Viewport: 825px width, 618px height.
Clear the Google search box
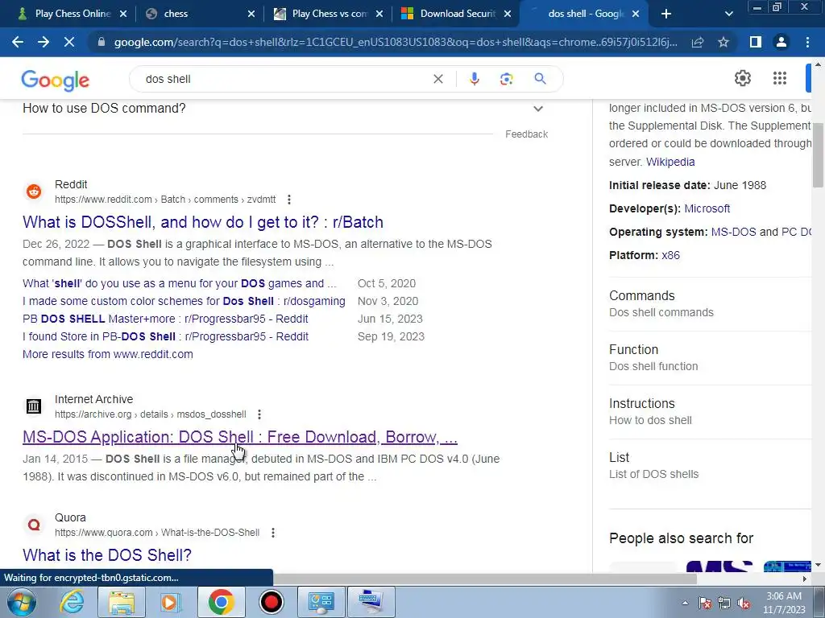pos(437,79)
